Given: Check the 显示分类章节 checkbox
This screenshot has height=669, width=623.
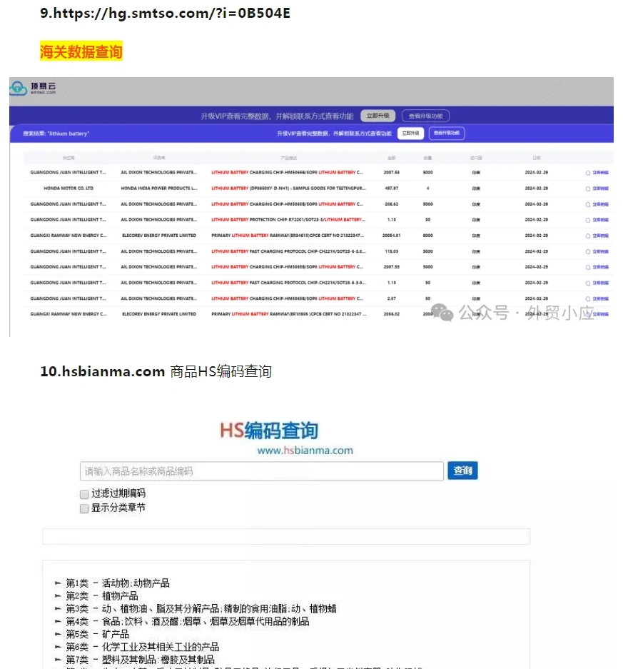Looking at the screenshot, I should click(x=83, y=508).
